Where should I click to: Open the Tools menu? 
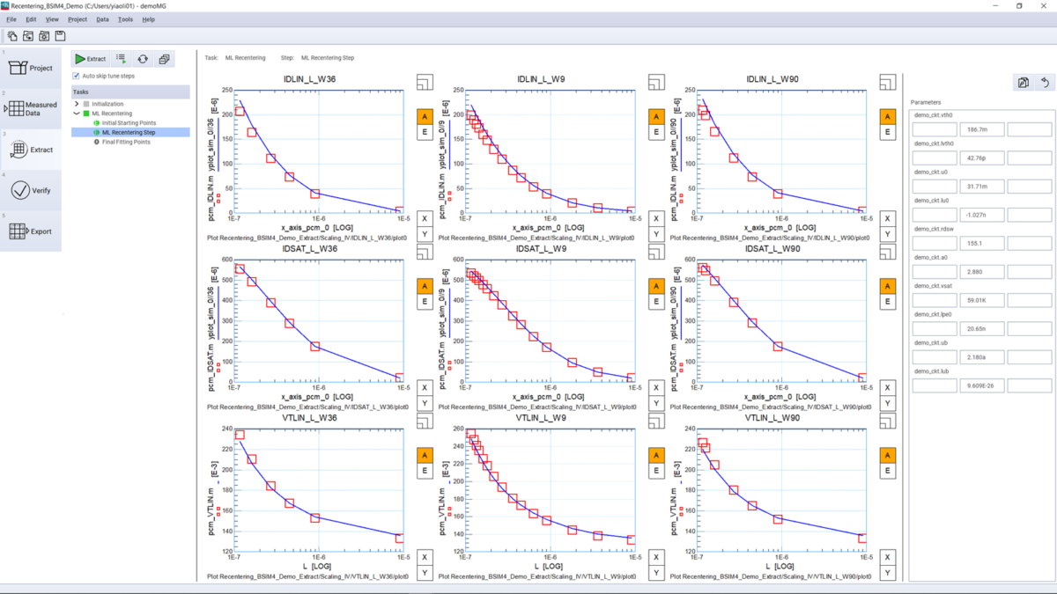[125, 18]
